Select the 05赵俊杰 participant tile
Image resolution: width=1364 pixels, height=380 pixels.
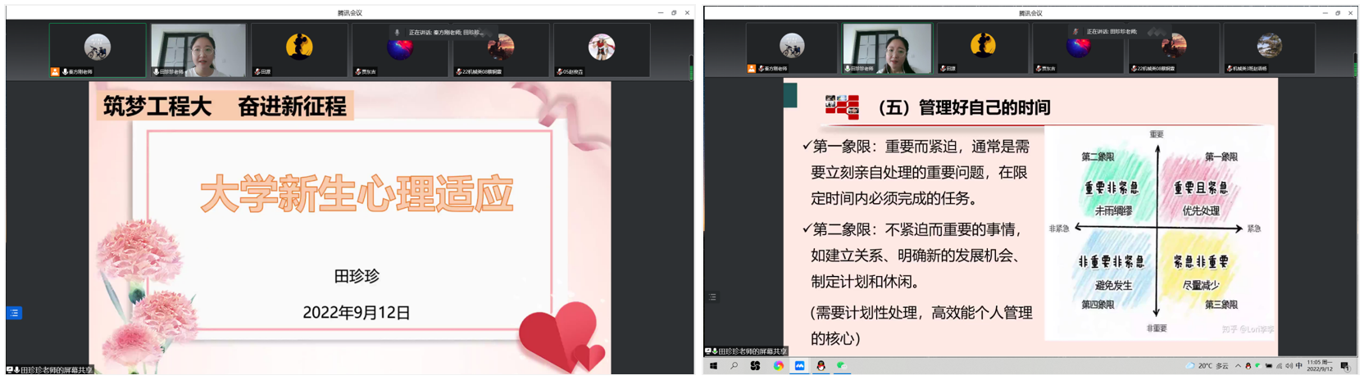[x=602, y=50]
